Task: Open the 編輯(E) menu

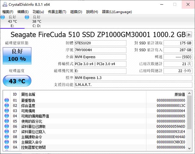Action: pyautogui.click(x=23, y=12)
